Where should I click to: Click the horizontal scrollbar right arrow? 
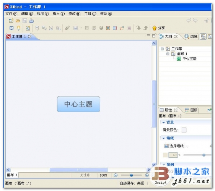[x=149, y=170]
